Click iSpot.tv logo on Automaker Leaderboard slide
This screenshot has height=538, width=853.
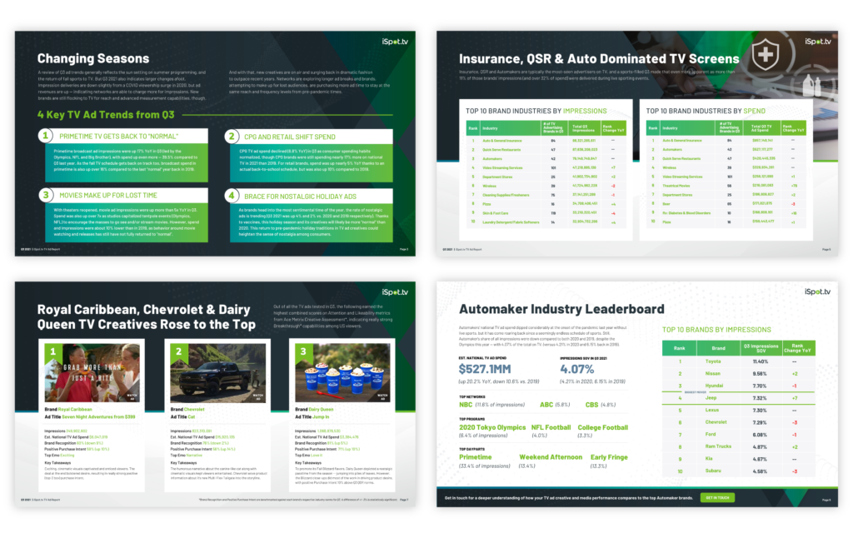[x=818, y=291]
